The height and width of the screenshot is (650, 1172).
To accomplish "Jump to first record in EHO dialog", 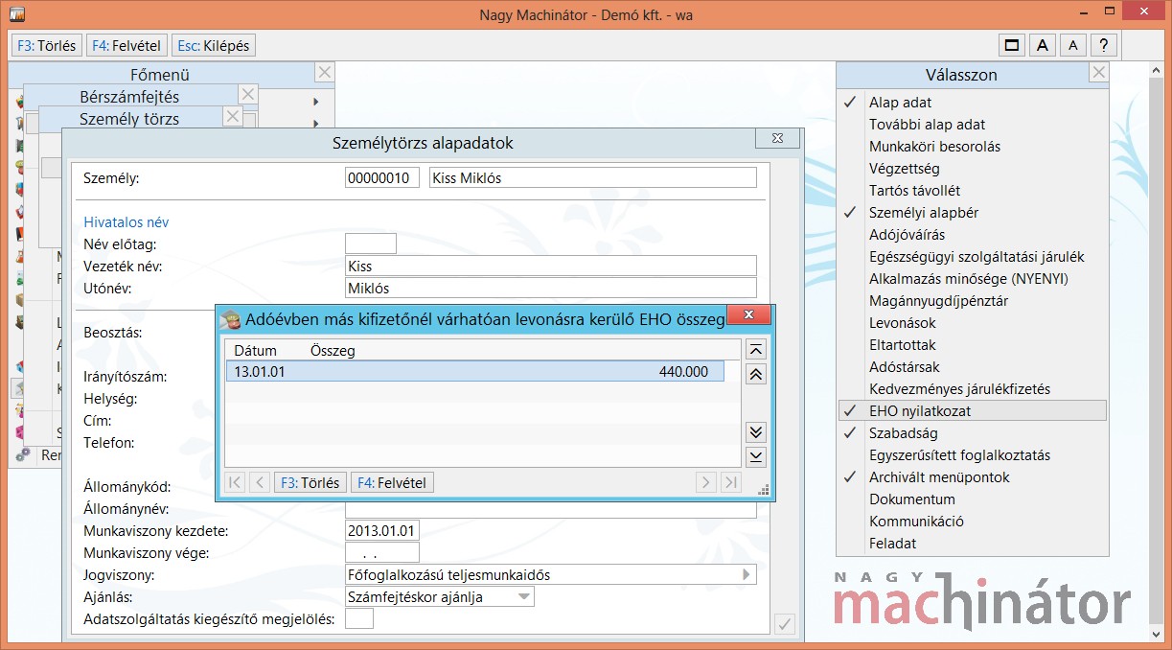I will tap(235, 483).
